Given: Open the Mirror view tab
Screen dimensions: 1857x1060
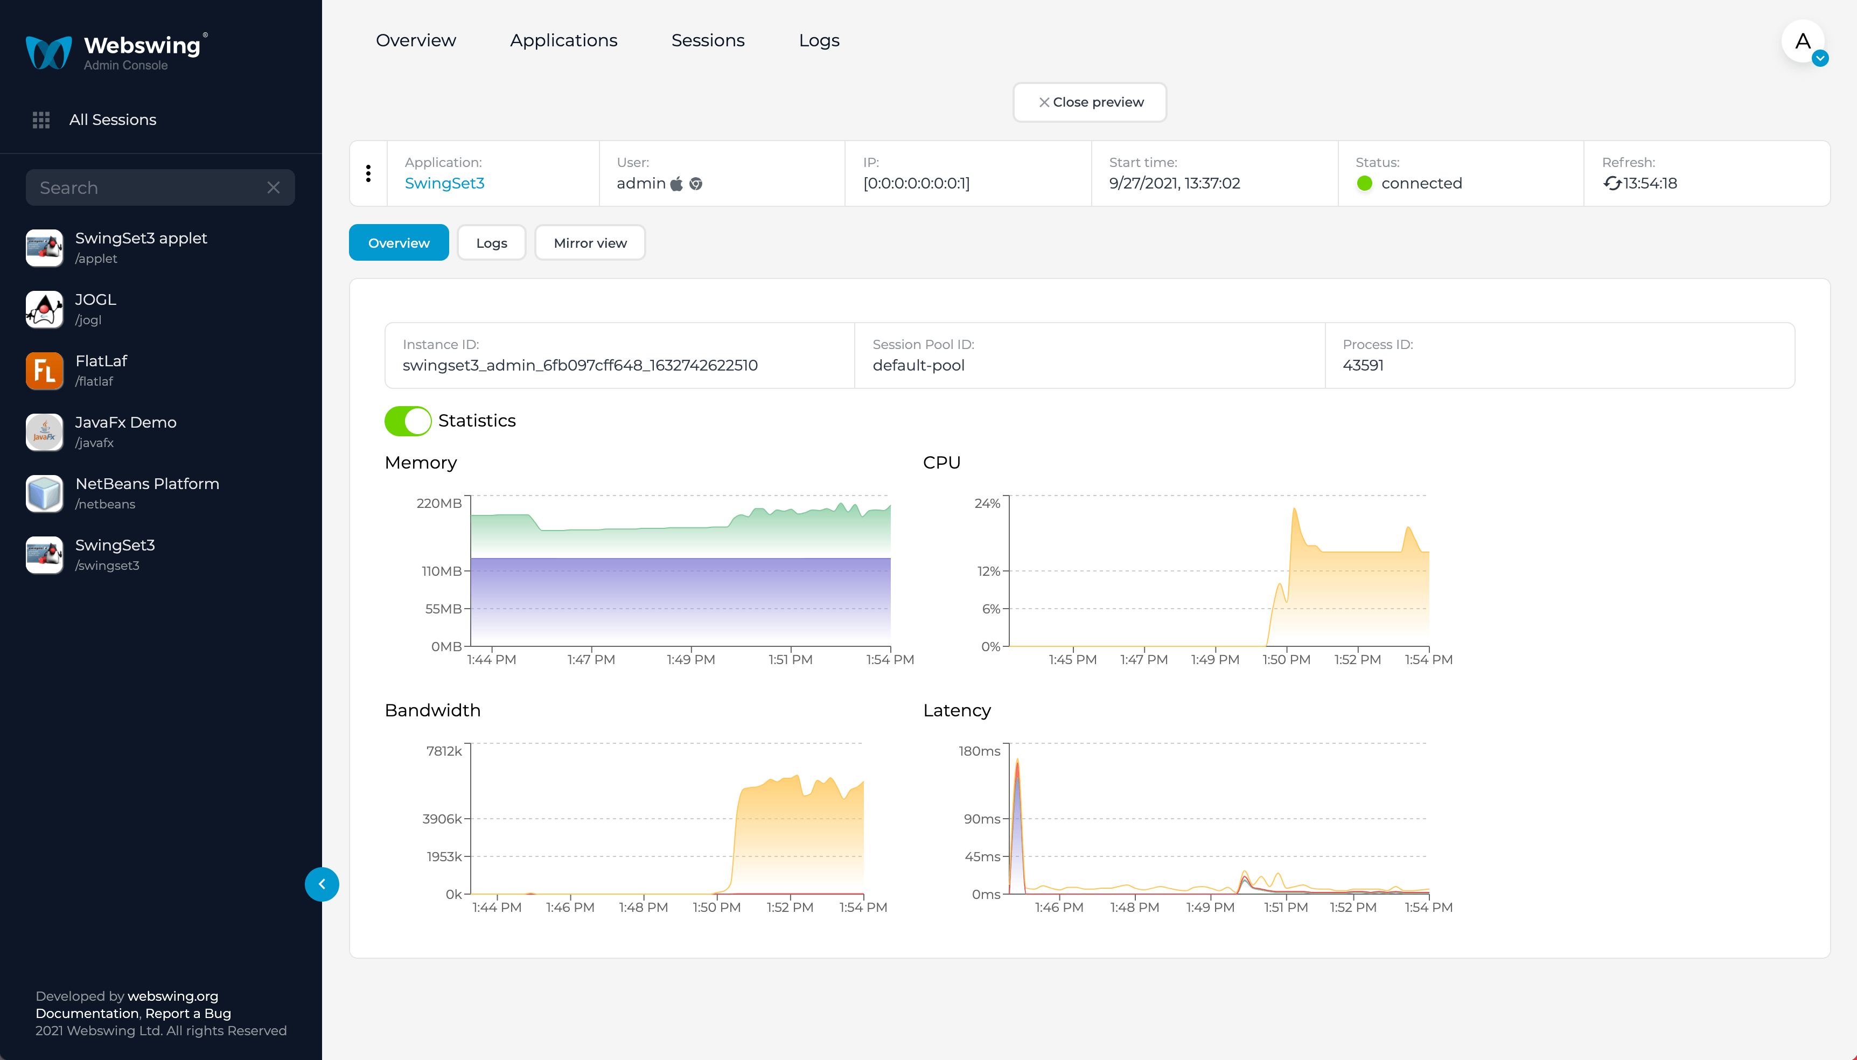Looking at the screenshot, I should coord(590,242).
